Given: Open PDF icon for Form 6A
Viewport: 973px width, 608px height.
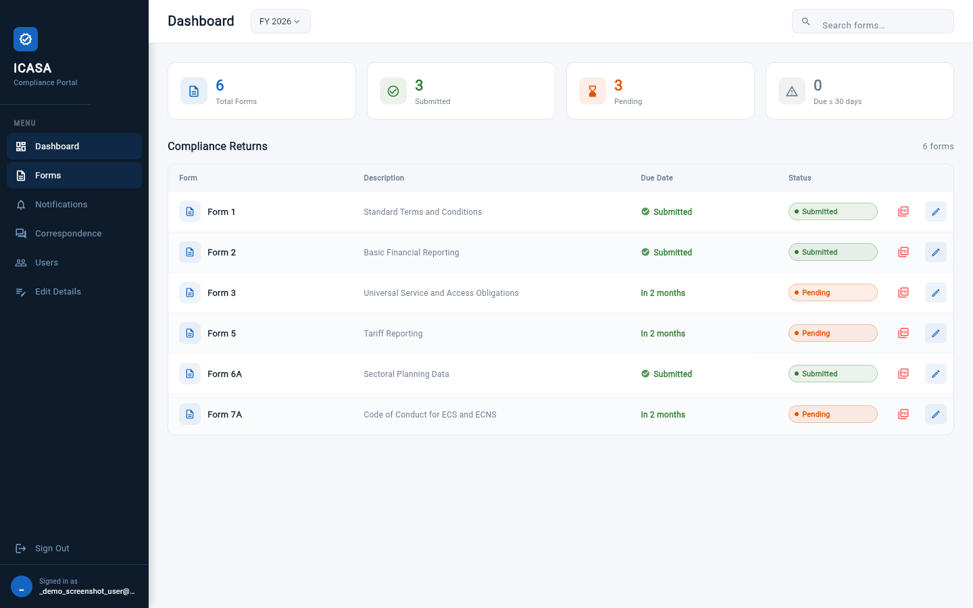Looking at the screenshot, I should click(x=903, y=374).
